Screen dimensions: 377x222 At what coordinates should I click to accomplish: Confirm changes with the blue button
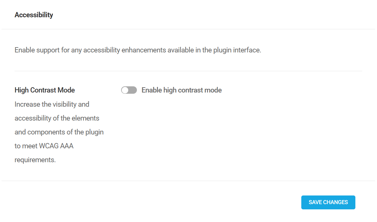click(x=328, y=202)
